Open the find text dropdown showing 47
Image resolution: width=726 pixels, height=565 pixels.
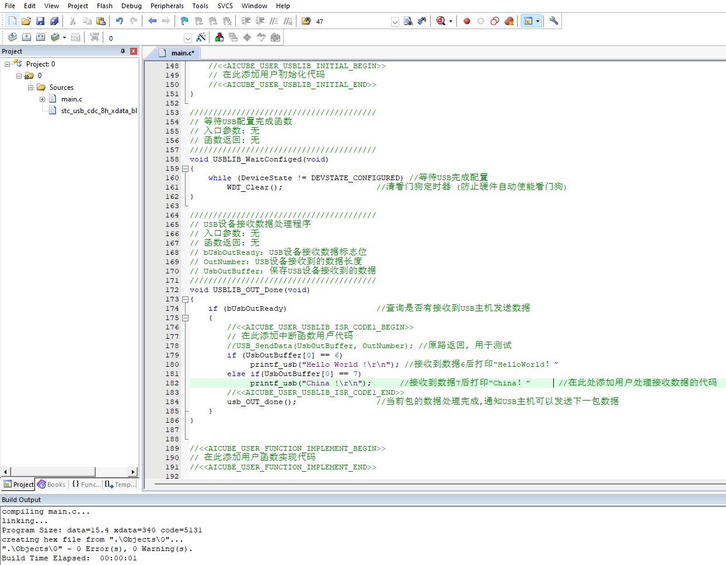pos(395,22)
